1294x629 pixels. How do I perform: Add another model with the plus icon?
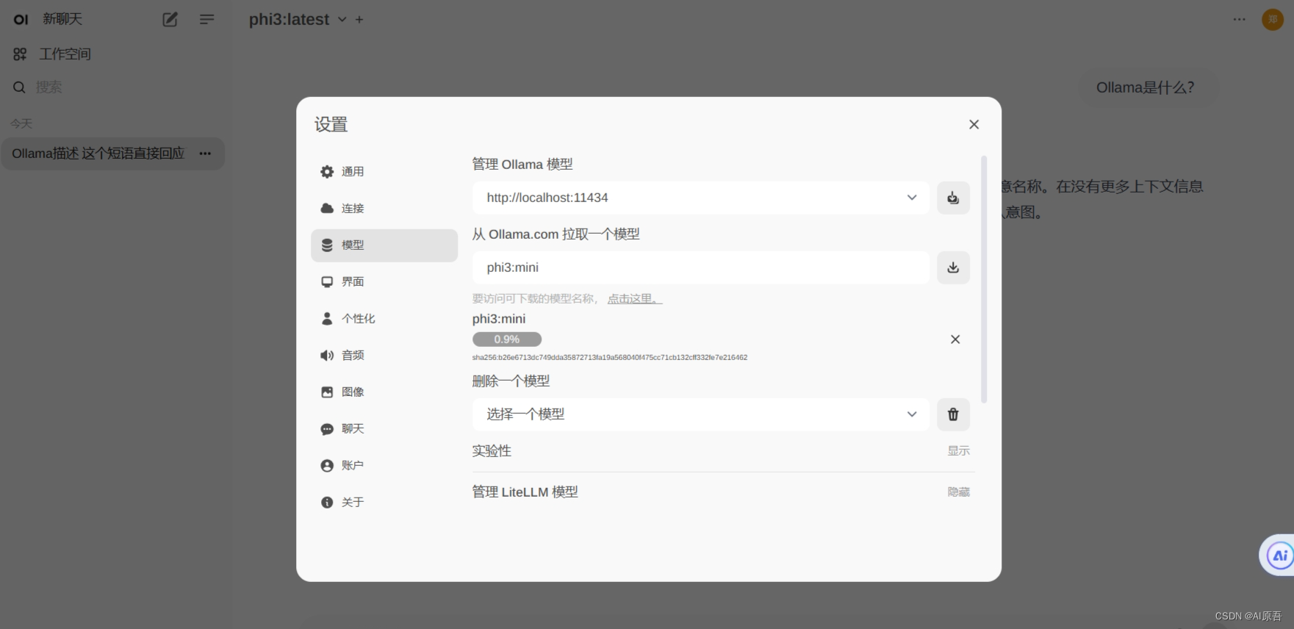359,20
